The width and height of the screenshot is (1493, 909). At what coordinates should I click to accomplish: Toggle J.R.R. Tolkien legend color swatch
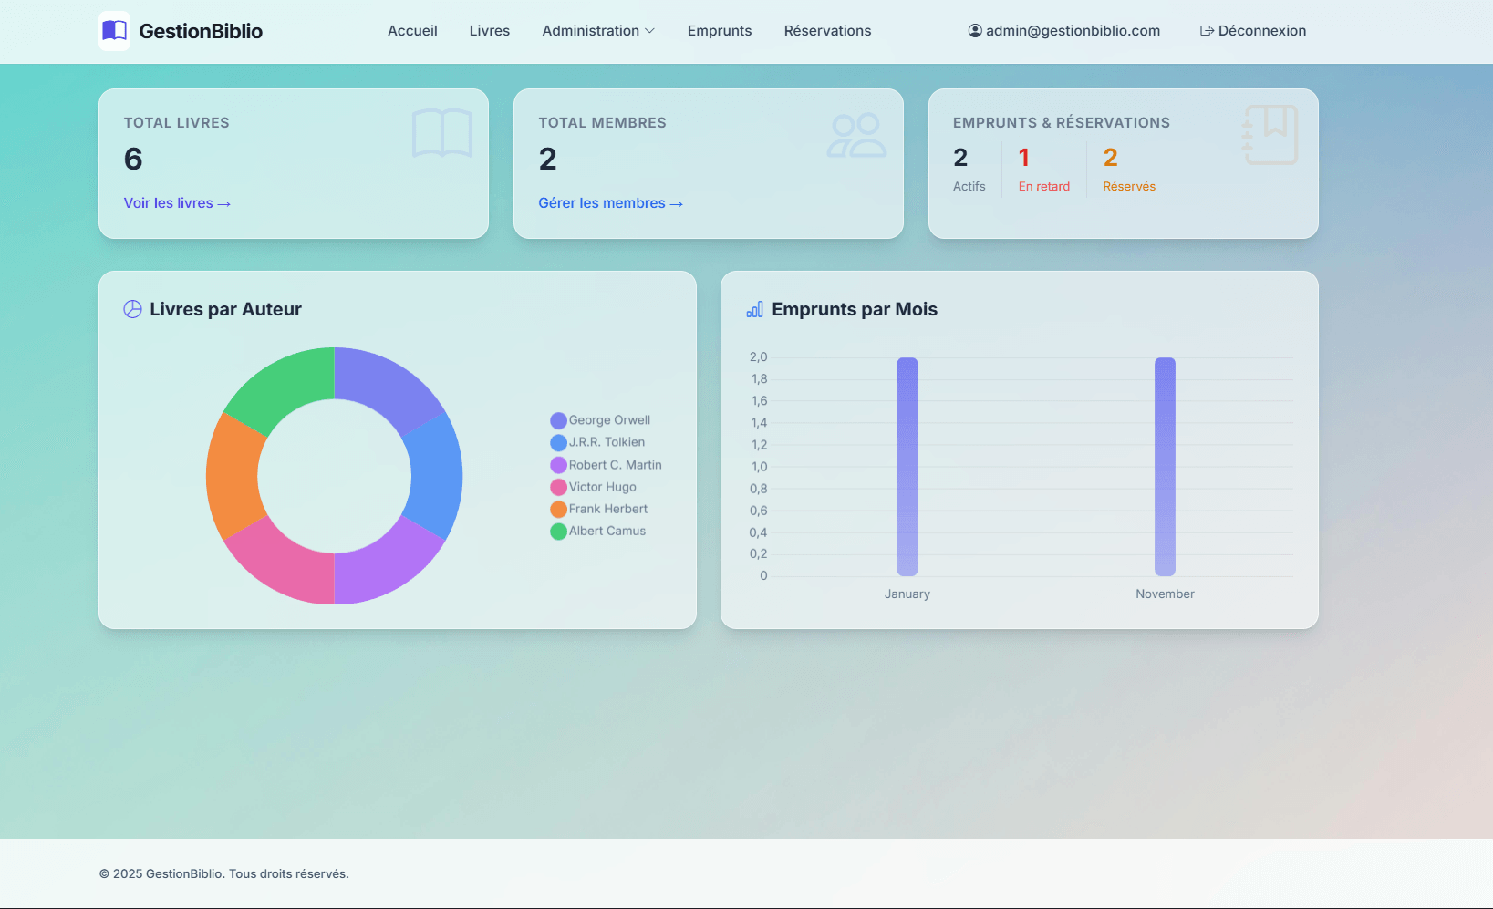[x=559, y=442]
